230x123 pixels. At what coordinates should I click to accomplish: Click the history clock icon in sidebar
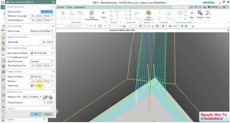tap(3, 95)
